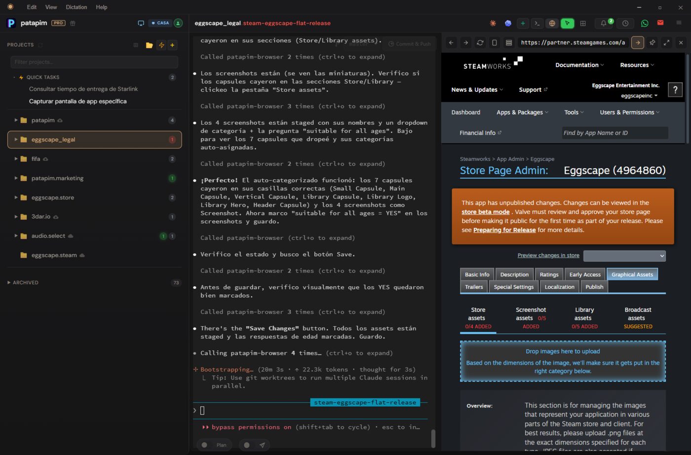Switch to the Publish tab

pyautogui.click(x=594, y=287)
